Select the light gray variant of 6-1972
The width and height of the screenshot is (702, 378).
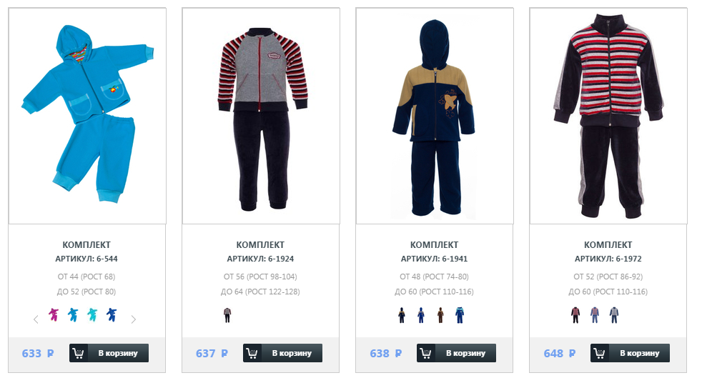pyautogui.click(x=614, y=315)
